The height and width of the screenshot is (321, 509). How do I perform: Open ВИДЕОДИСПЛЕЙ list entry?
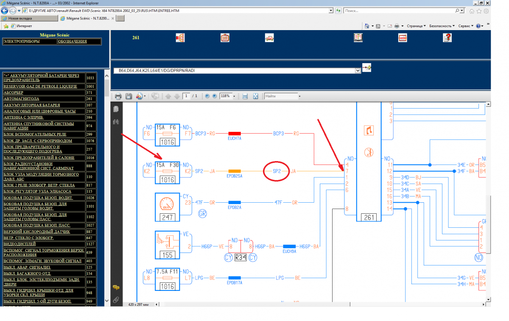pos(20,244)
